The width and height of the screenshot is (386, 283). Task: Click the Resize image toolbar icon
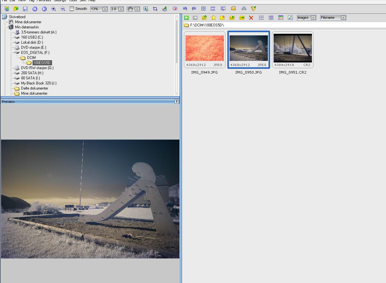pyautogui.click(x=146, y=9)
